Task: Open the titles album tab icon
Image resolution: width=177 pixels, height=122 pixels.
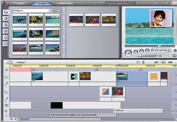Action: (5, 25)
